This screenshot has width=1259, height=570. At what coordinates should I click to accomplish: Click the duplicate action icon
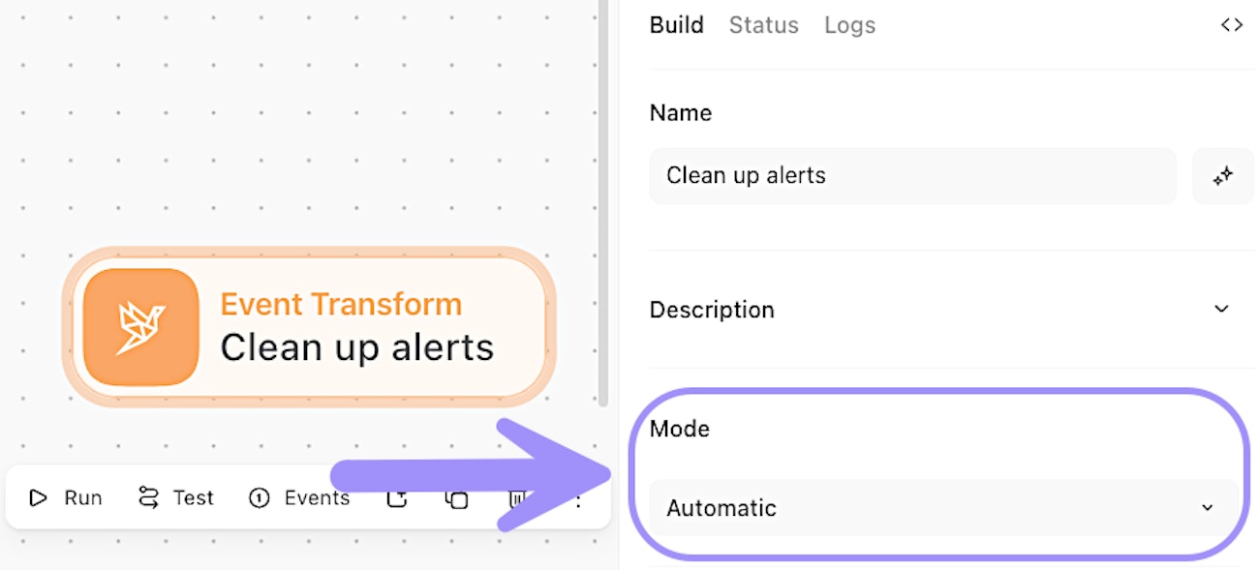[x=456, y=498]
